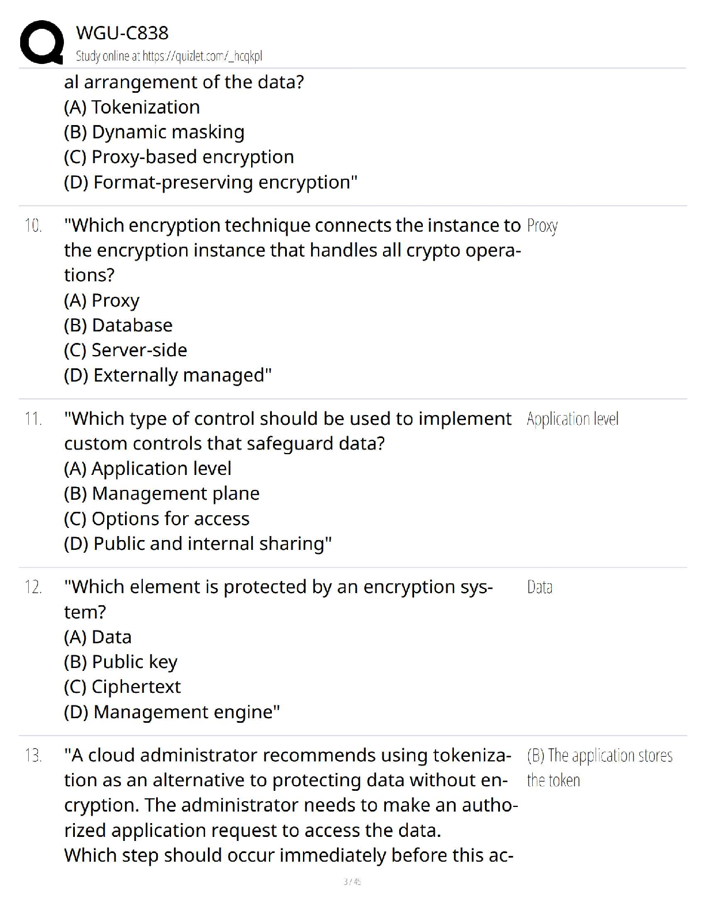This screenshot has height=913, width=705.
Task: Select option (B) Dynamic masking
Action: coord(154,132)
